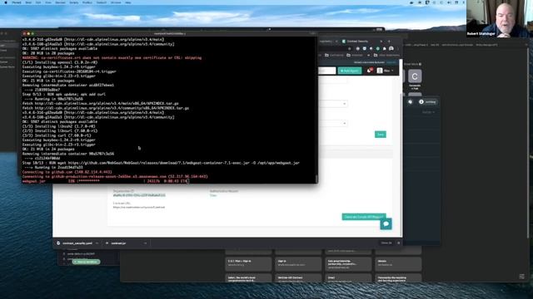Click the link in the dark banner notice
533x299 pixels.
(x=391, y=62)
